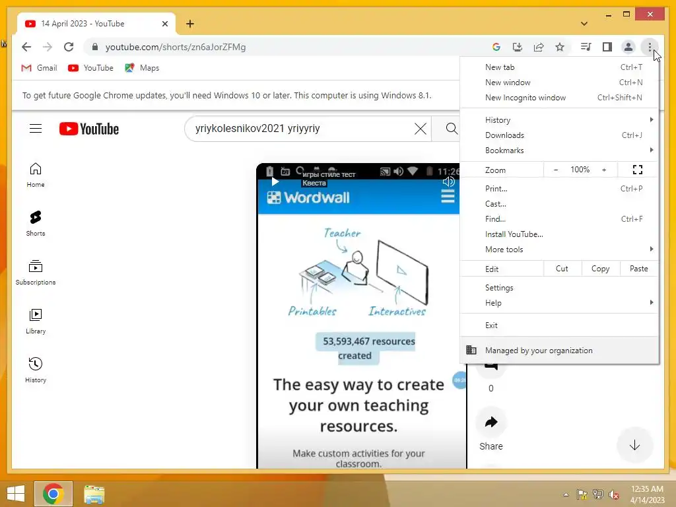
Task: Run search with magnifier button
Action: 451,129
